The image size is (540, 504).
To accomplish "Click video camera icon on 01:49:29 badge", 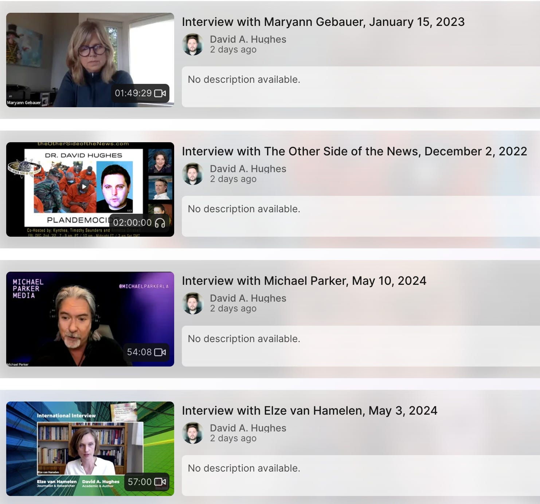I will coord(160,93).
